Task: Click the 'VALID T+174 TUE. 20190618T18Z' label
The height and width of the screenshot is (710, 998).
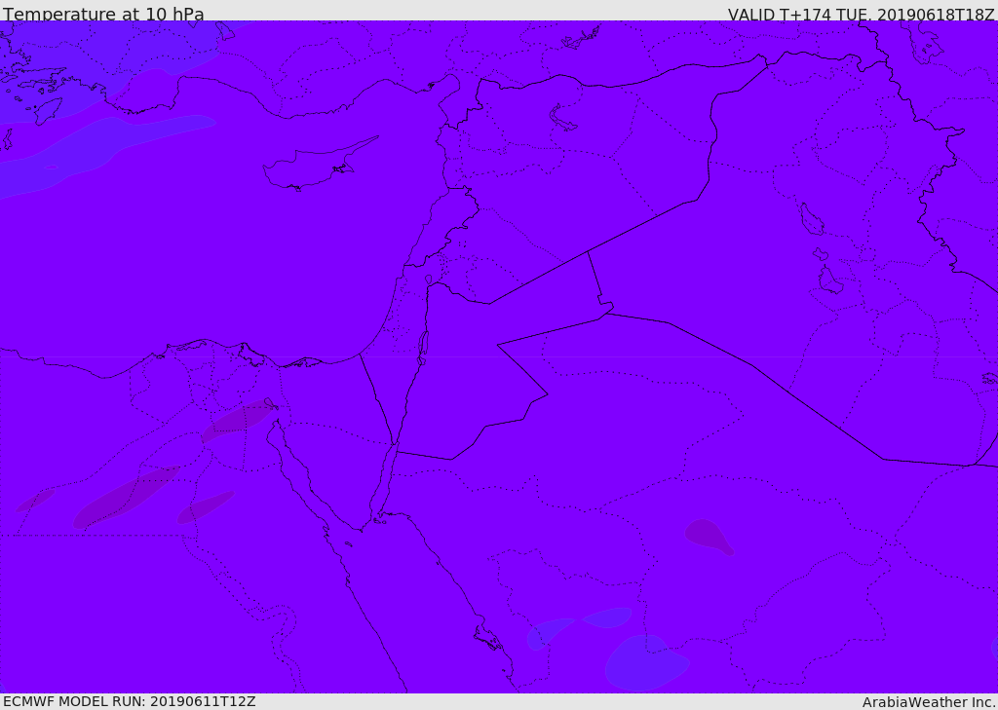Action: [862, 14]
